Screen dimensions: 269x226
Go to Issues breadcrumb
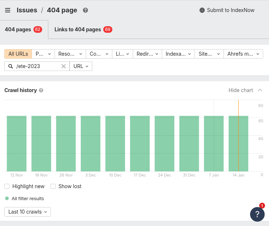click(27, 10)
